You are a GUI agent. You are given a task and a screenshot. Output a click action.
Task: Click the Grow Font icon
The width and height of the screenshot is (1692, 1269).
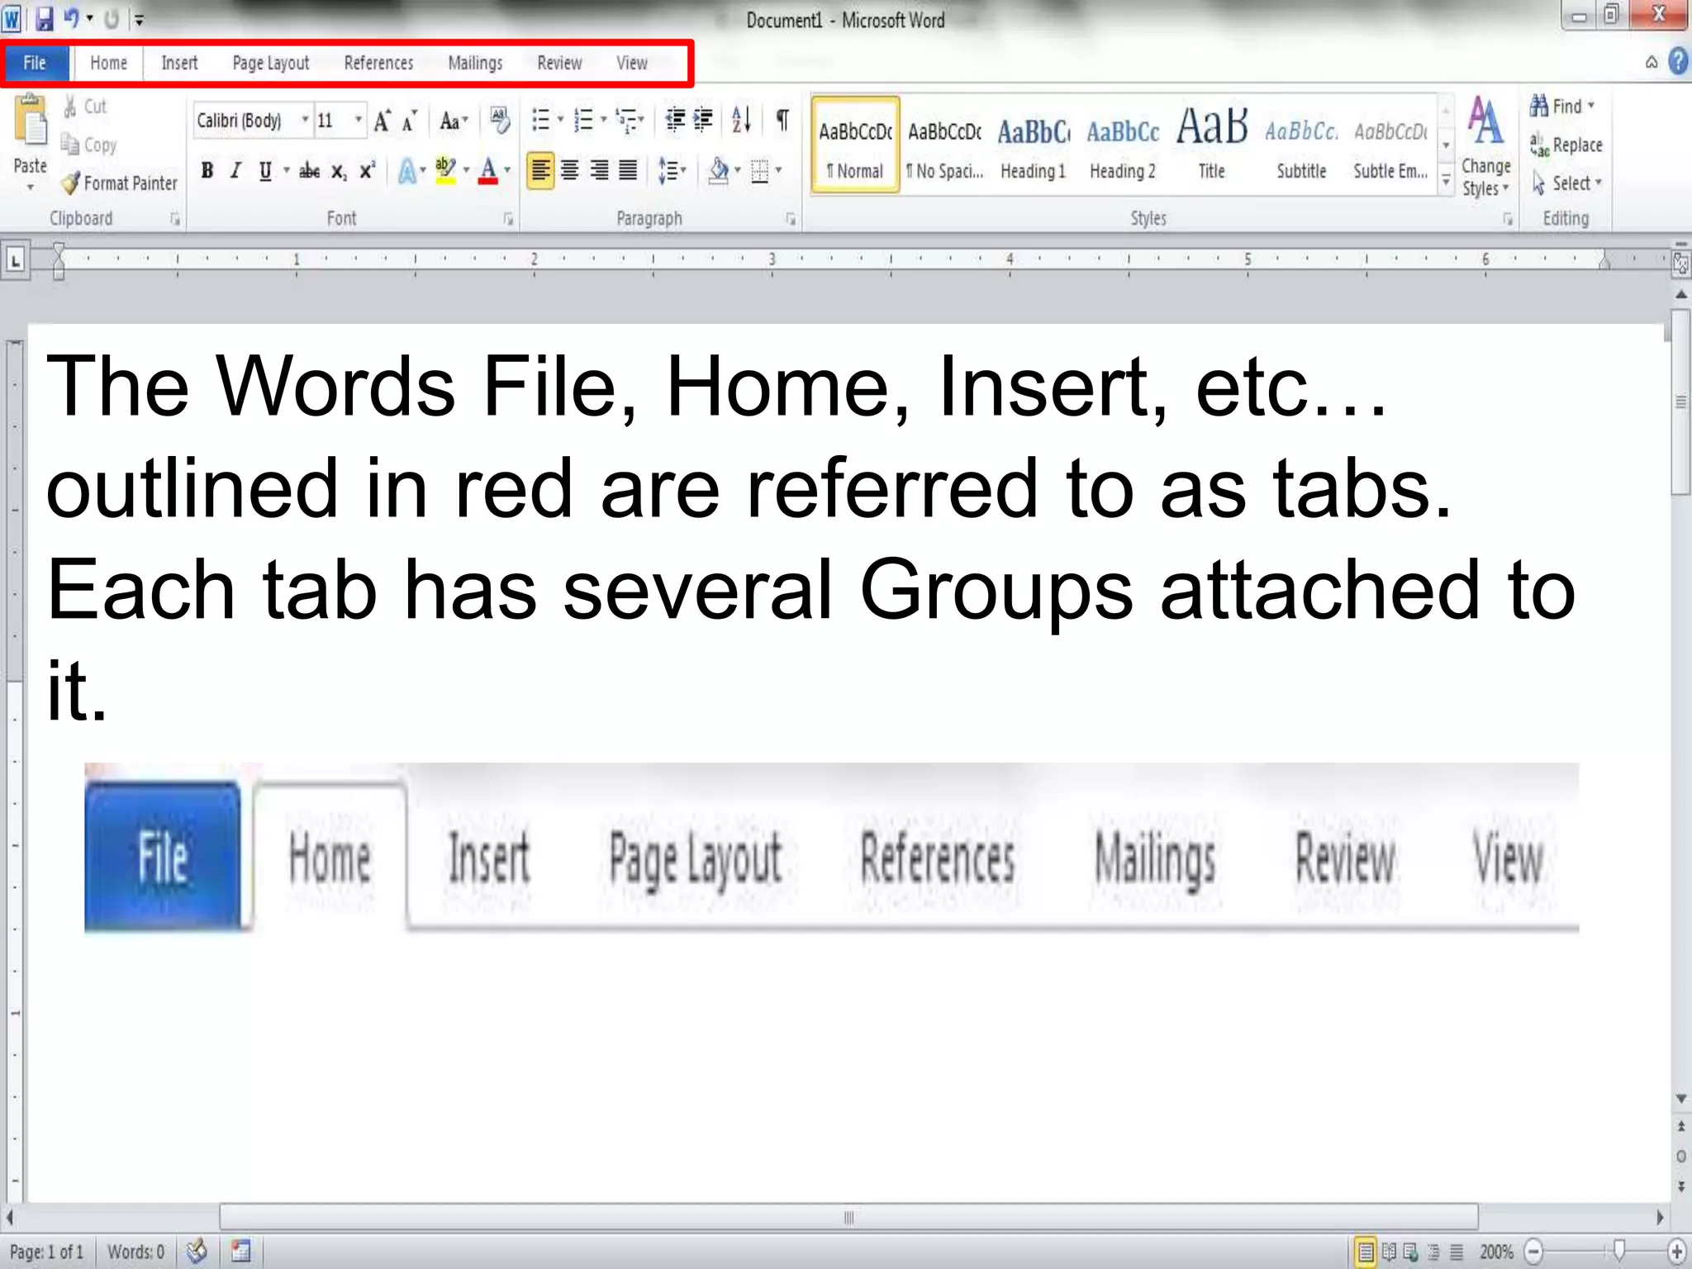click(x=382, y=121)
